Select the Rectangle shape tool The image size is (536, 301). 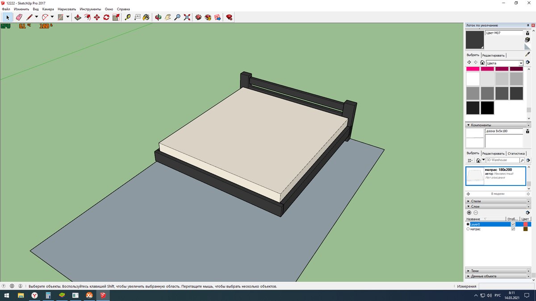tap(60, 17)
